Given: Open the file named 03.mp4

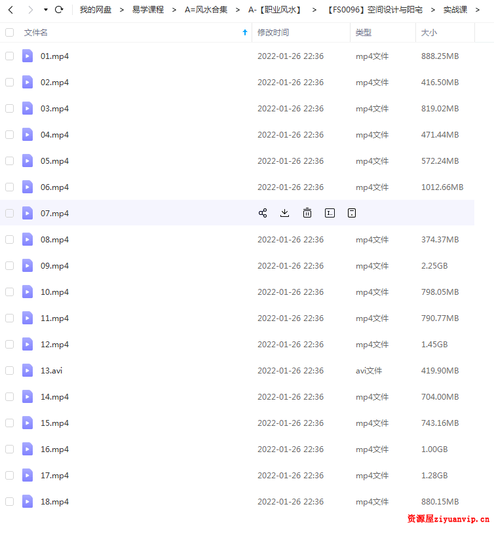Looking at the screenshot, I should (54, 109).
